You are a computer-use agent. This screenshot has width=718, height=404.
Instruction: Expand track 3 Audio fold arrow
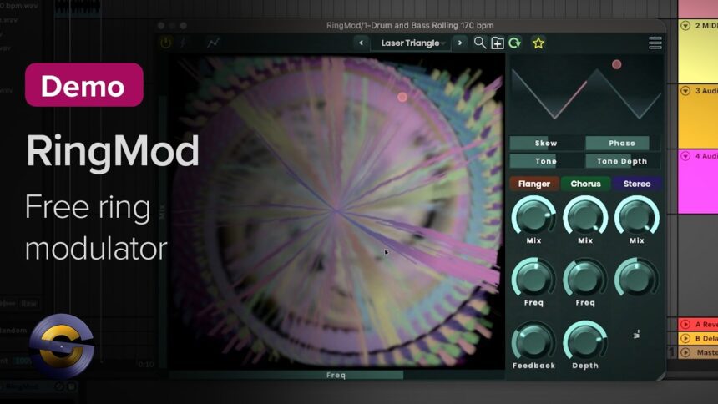[x=685, y=91]
